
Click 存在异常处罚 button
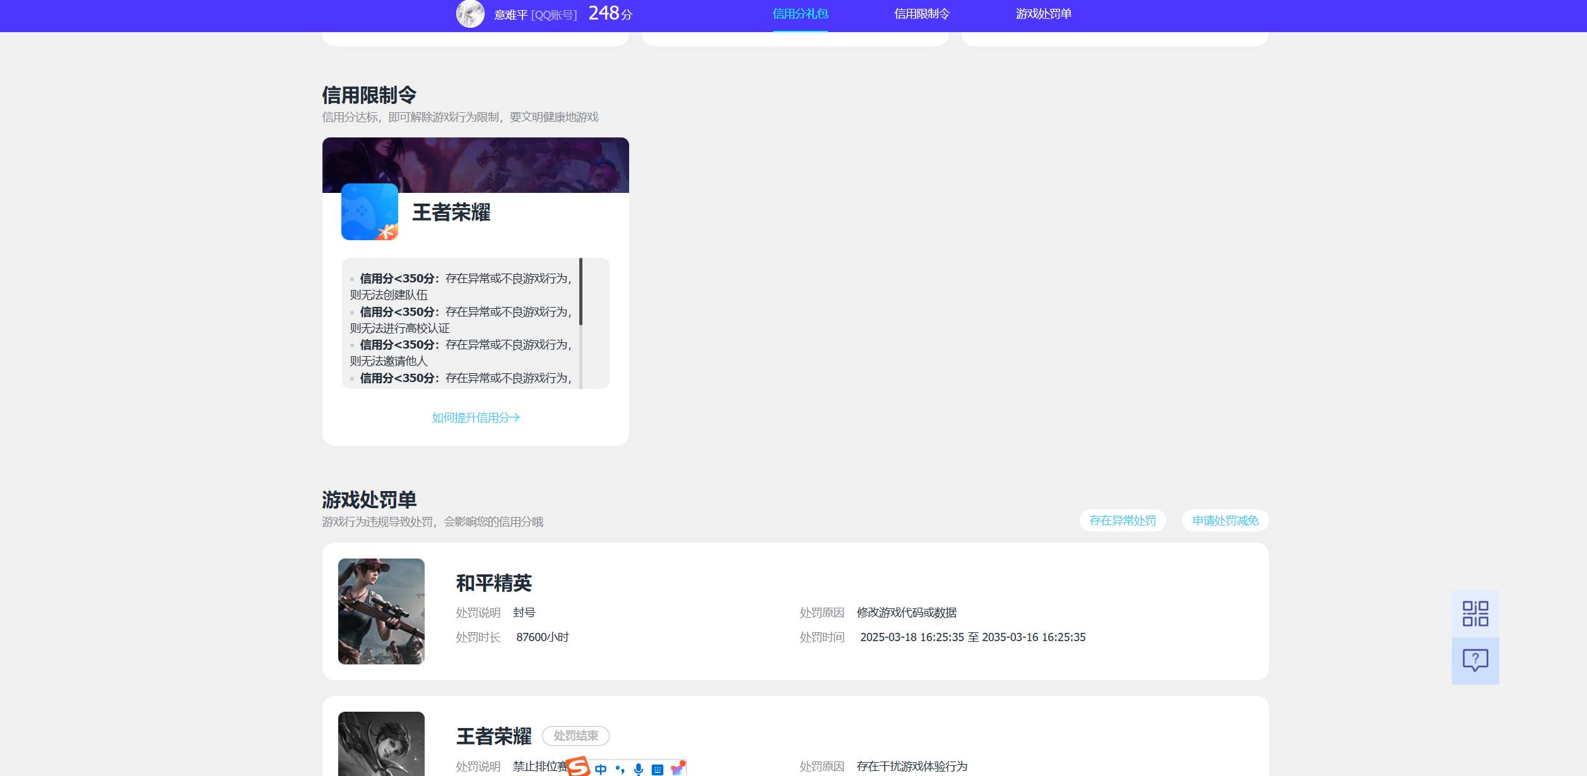(x=1123, y=521)
